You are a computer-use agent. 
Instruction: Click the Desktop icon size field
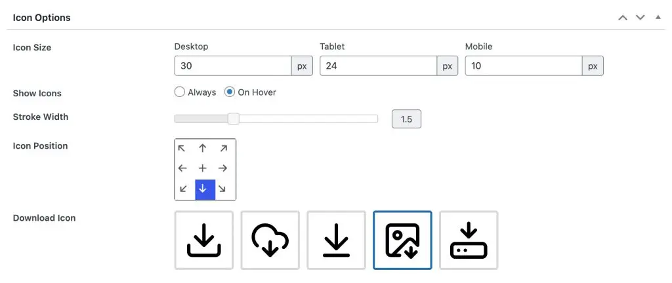point(233,66)
